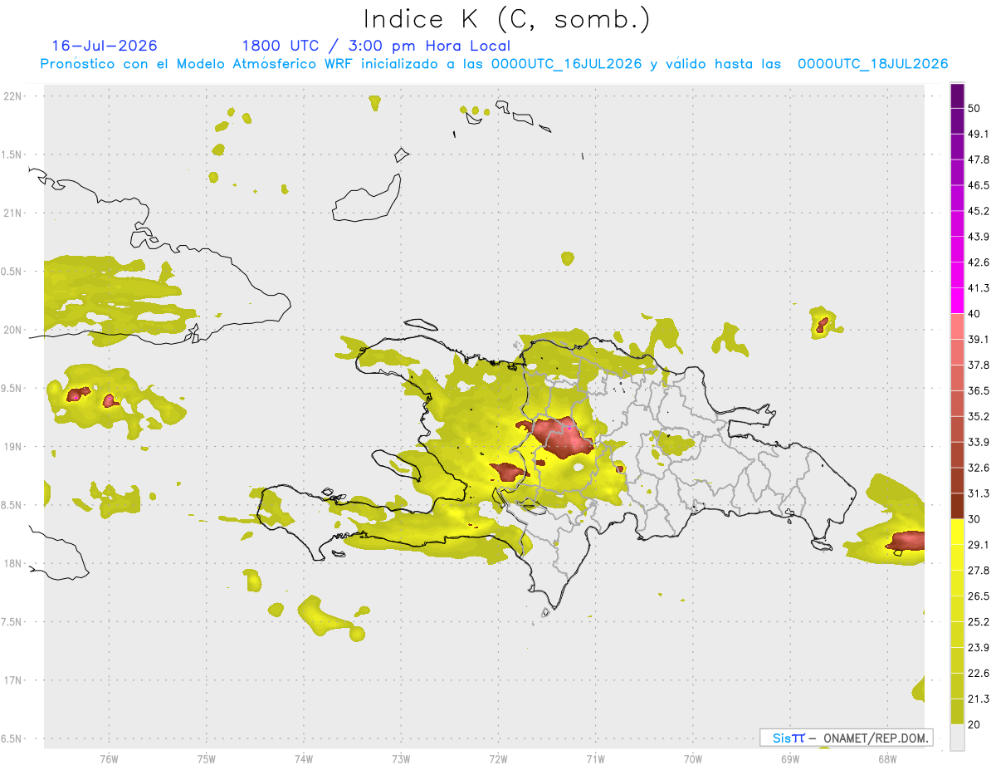Click longitude label "73W"
This screenshot has width=996, height=770.
(x=401, y=758)
